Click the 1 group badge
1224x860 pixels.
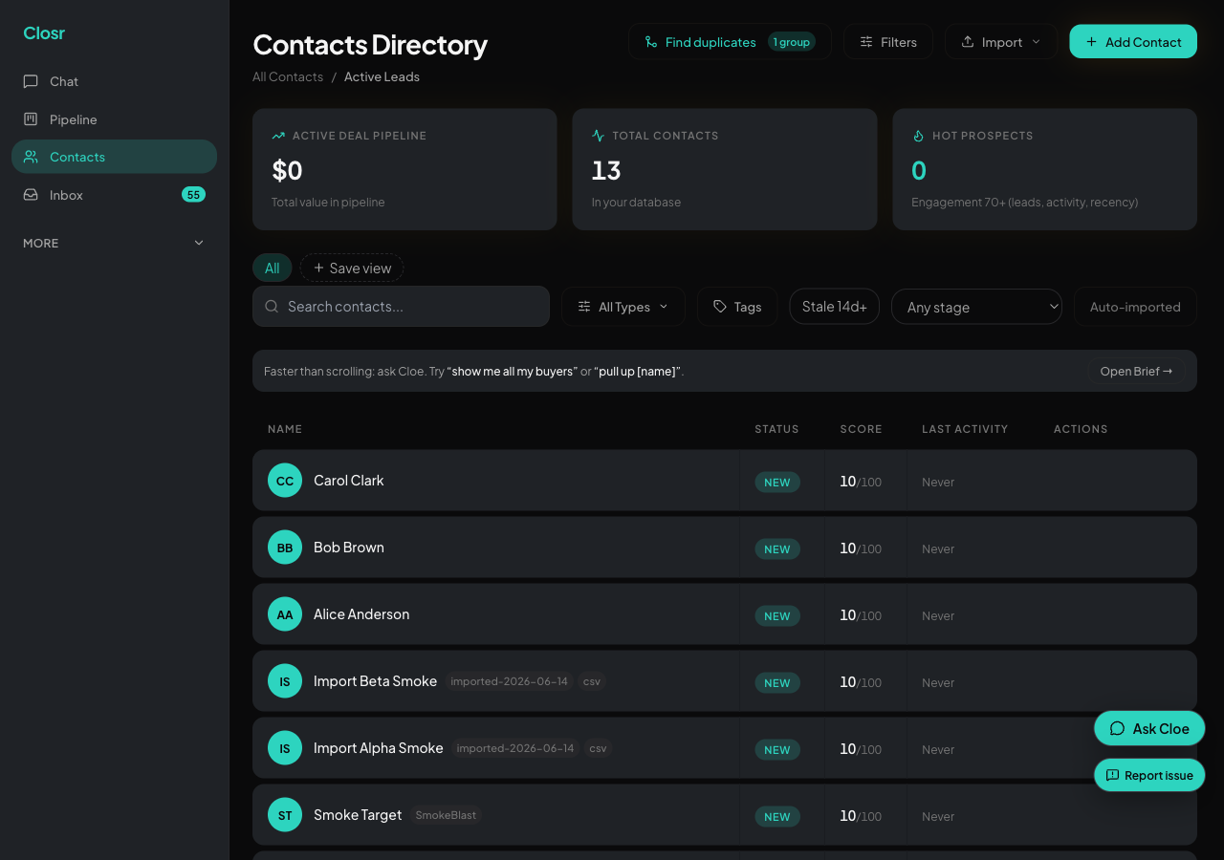(792, 42)
